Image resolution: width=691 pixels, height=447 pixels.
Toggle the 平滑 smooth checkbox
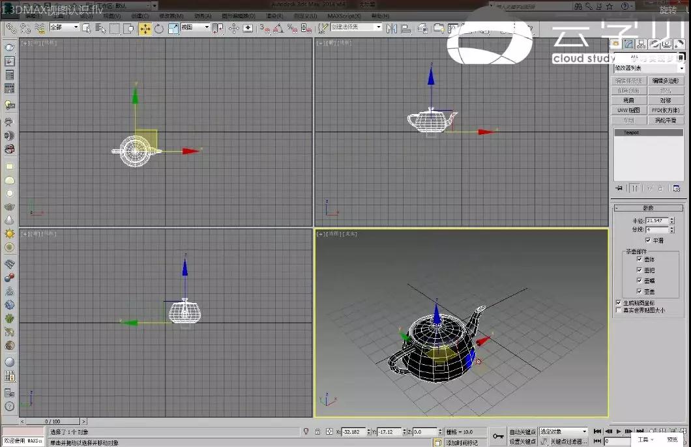point(648,240)
